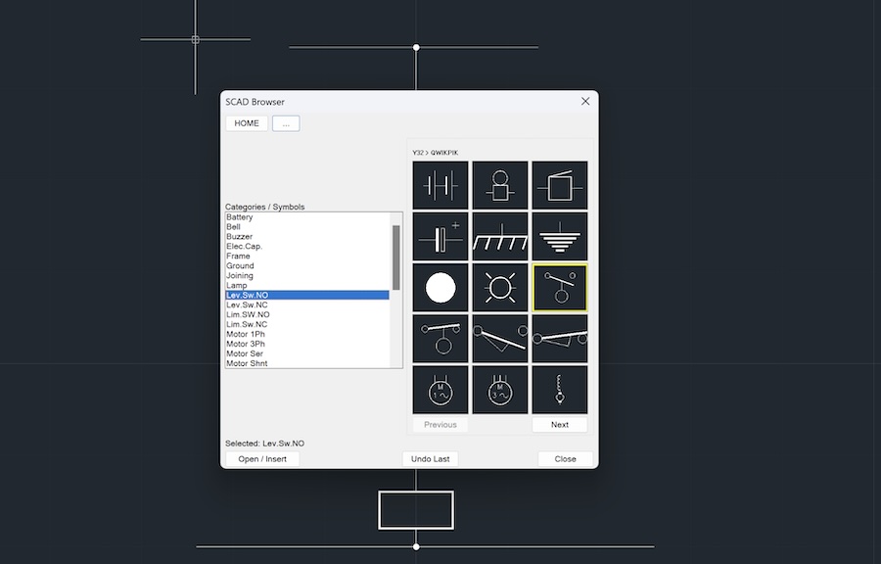This screenshot has width=881, height=564.
Task: Select Buzzer in the symbols list
Action: pyautogui.click(x=307, y=237)
